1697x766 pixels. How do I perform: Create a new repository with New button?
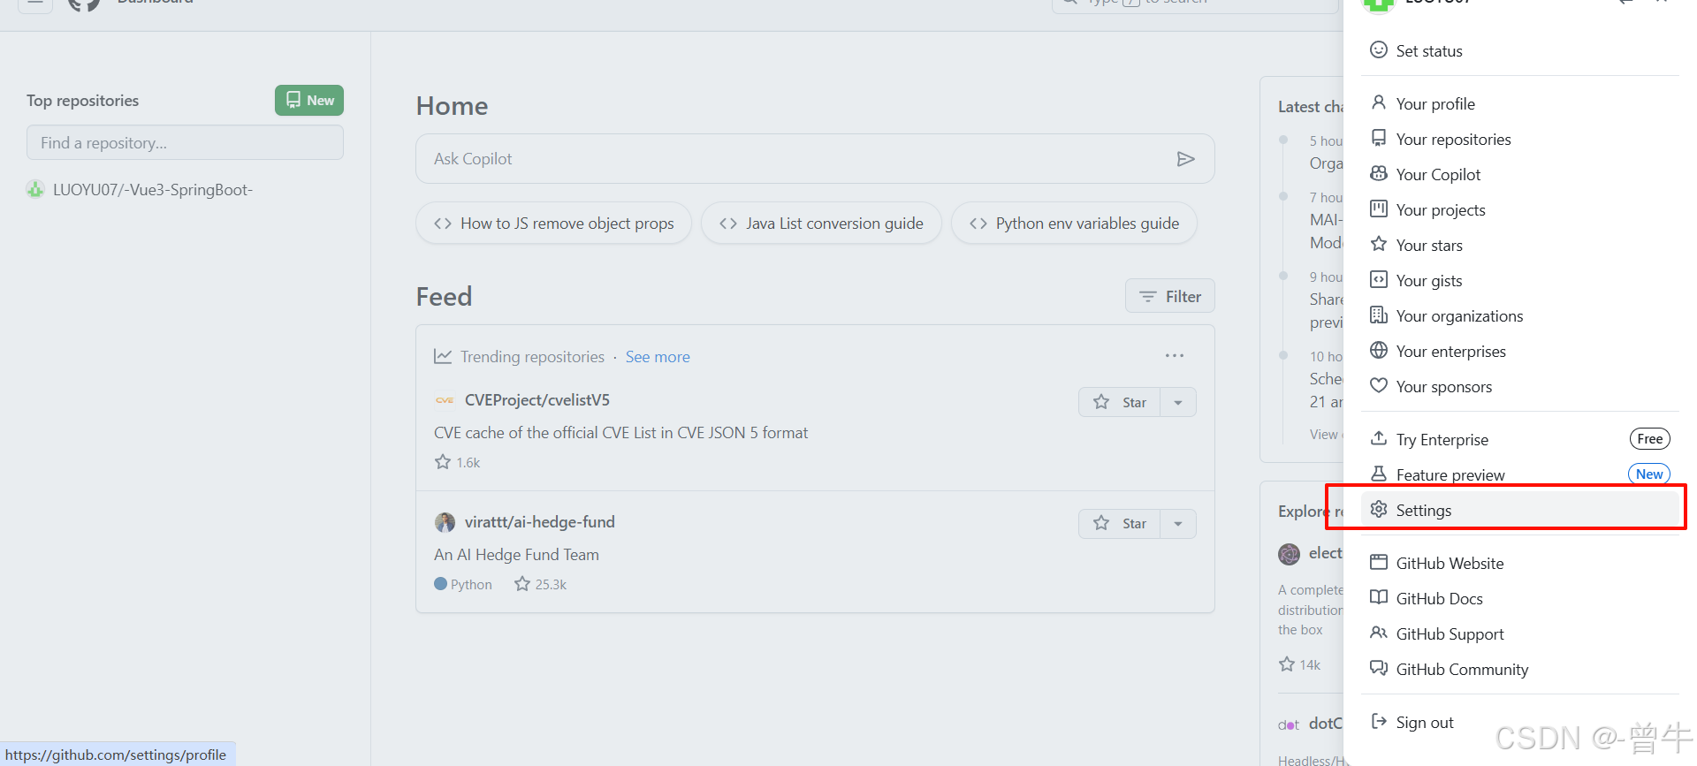[309, 101]
